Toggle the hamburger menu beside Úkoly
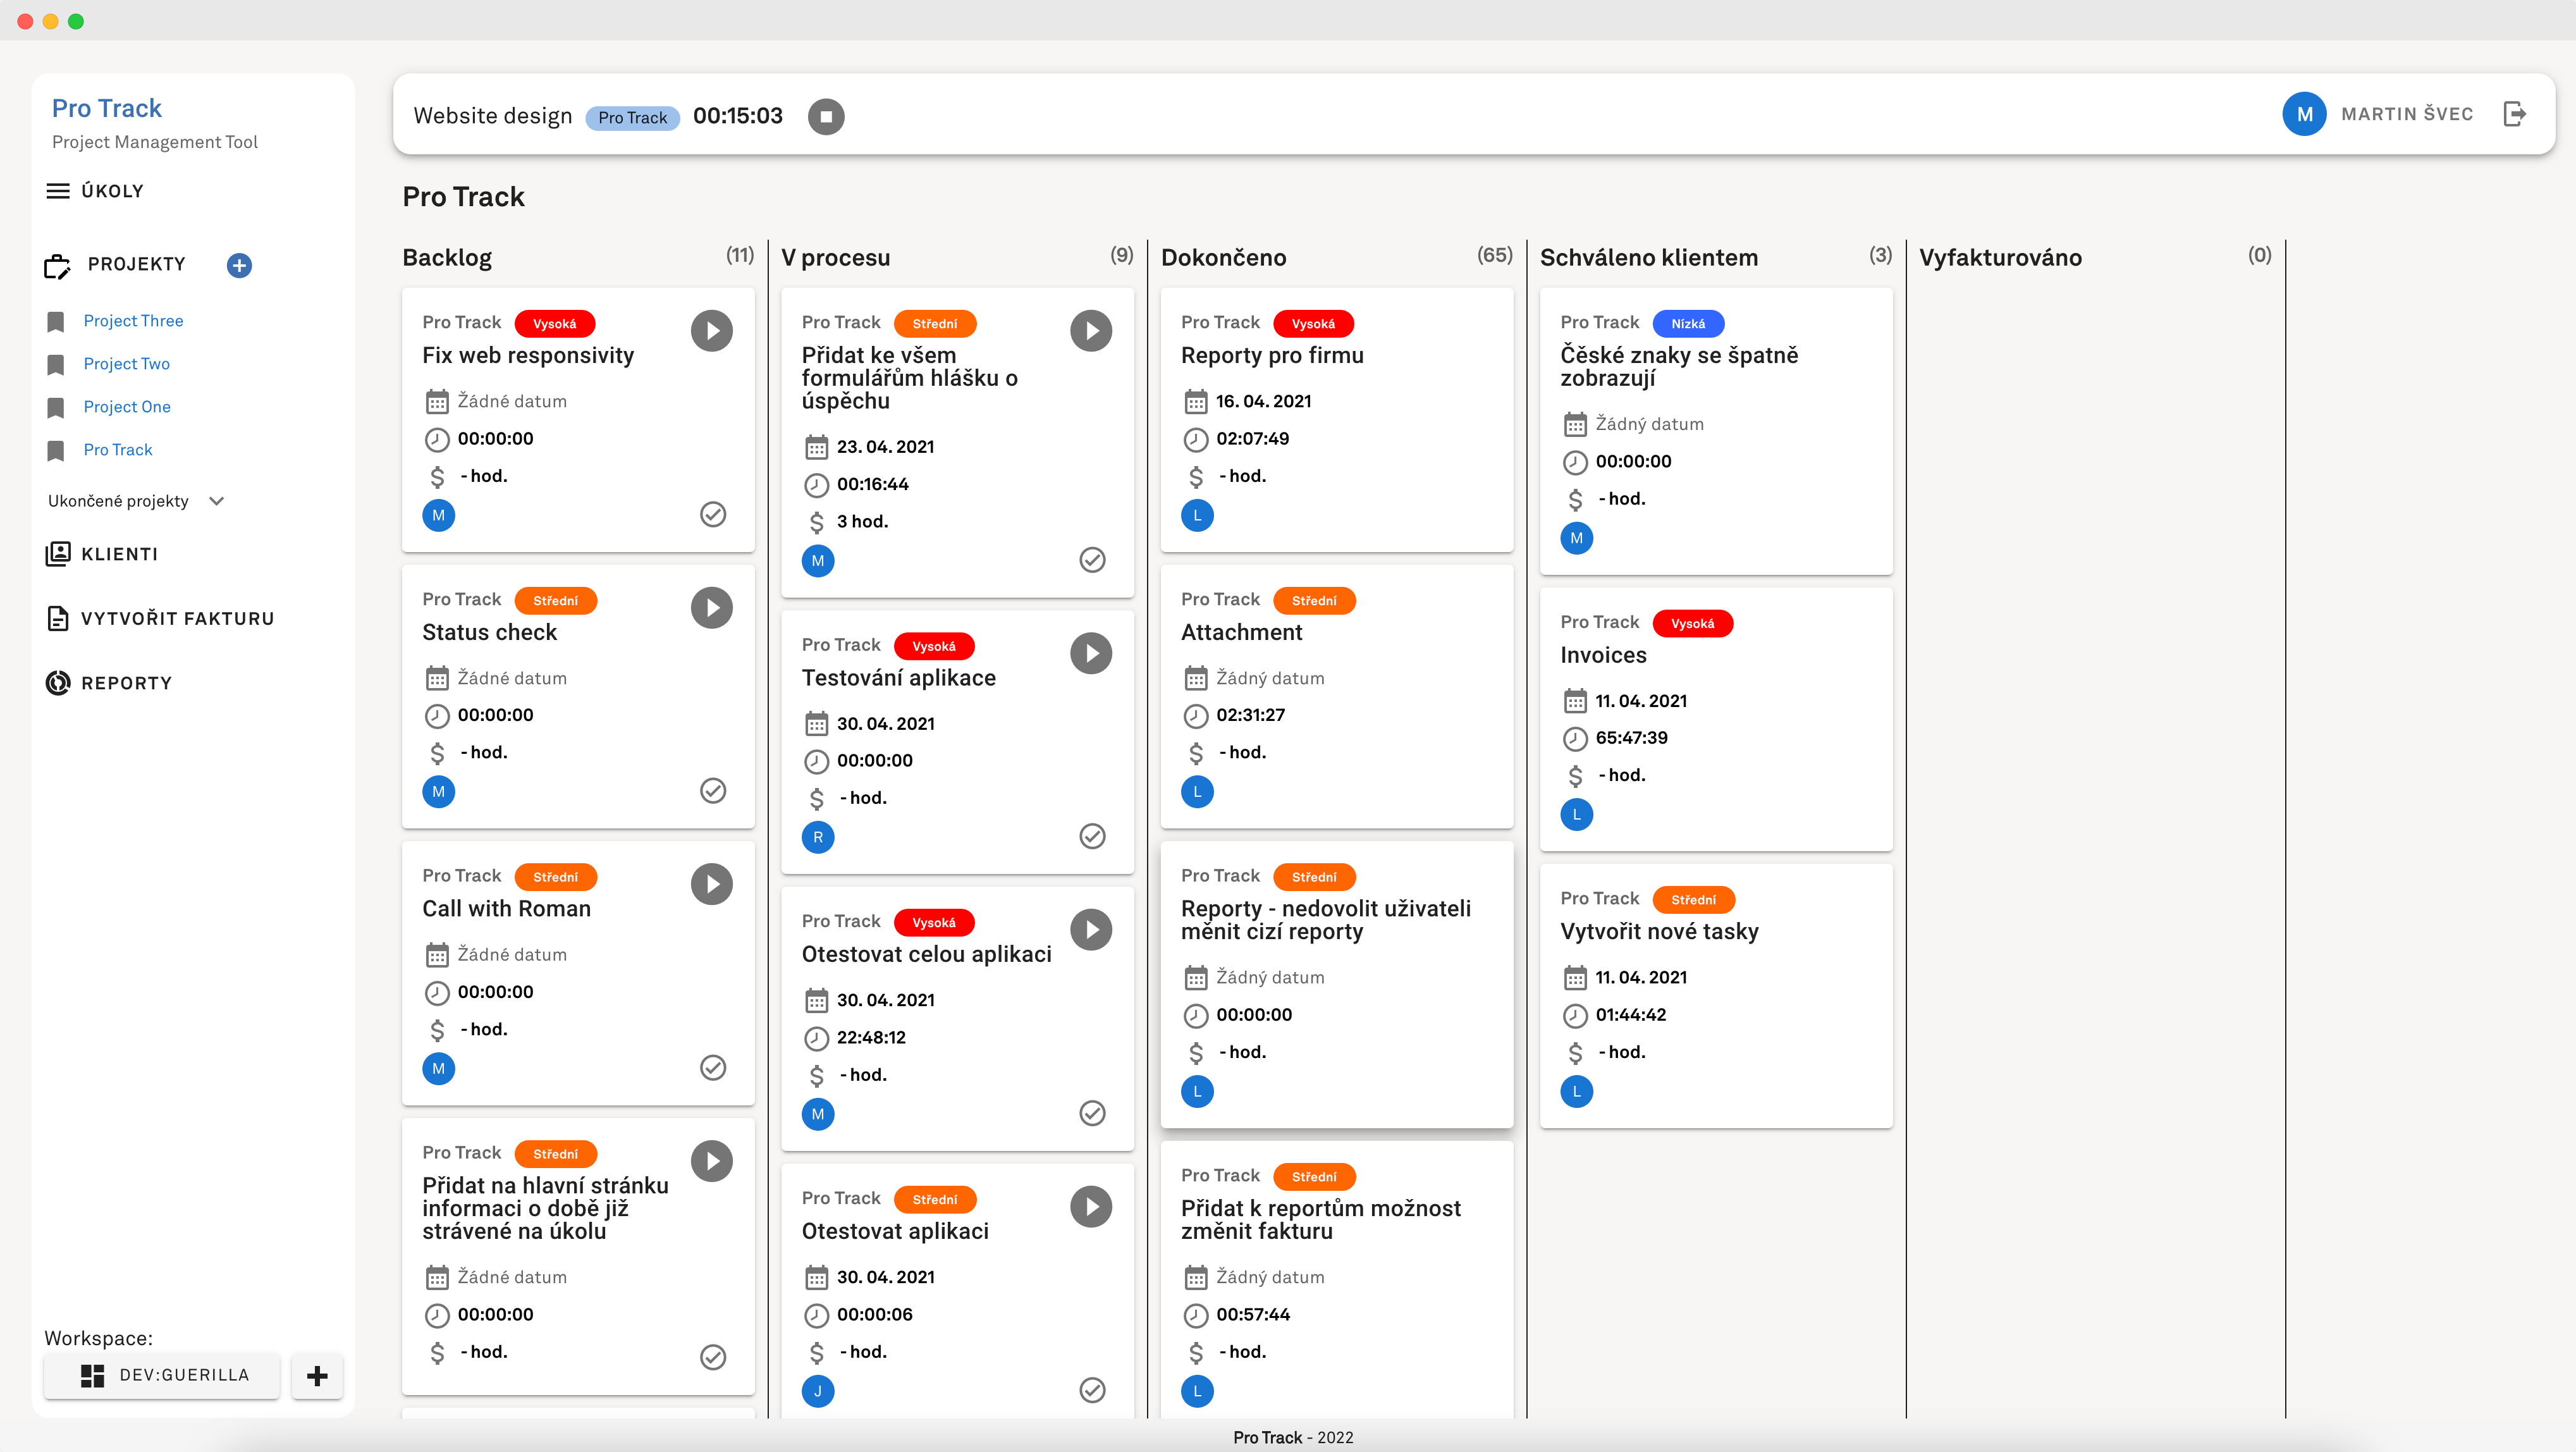 (x=58, y=191)
